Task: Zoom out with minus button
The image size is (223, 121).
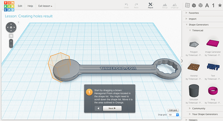Action: [11, 46]
